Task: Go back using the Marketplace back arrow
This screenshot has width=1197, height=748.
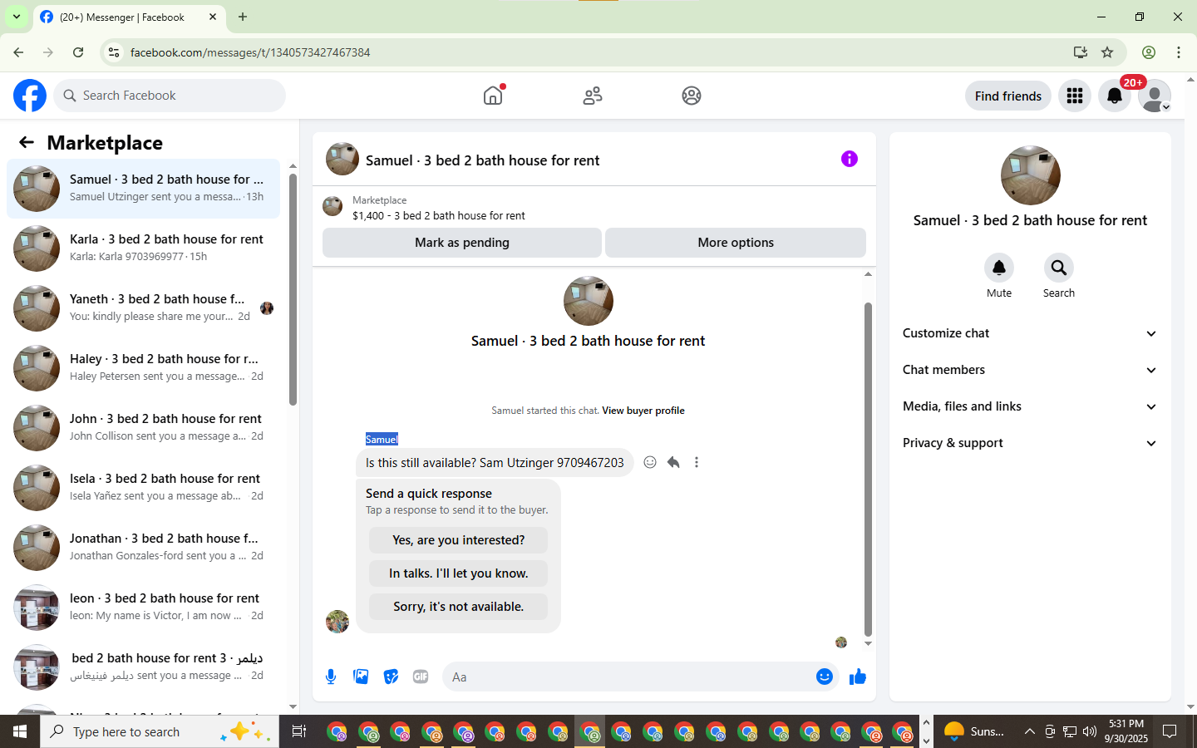Action: point(27,142)
